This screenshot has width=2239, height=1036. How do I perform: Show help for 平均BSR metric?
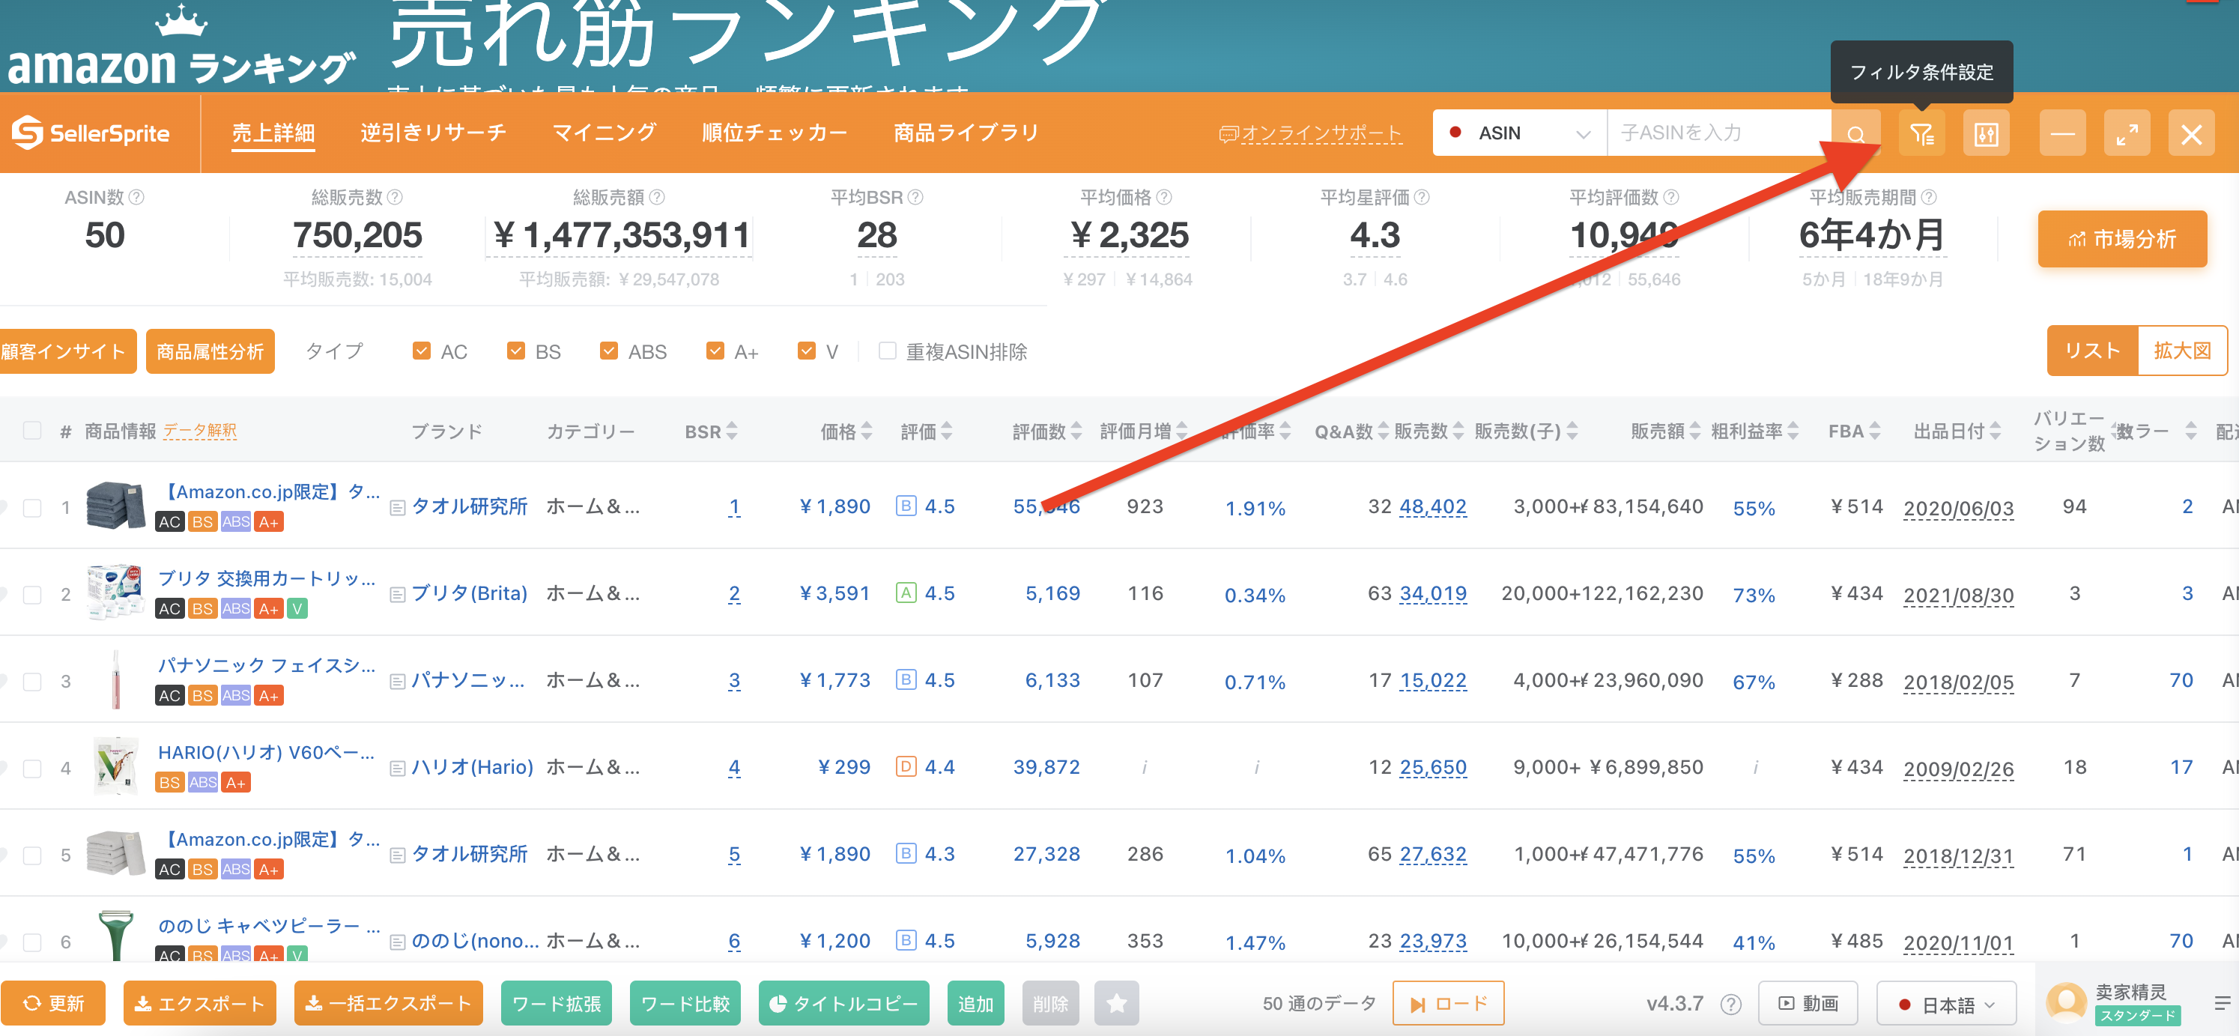[x=915, y=197]
